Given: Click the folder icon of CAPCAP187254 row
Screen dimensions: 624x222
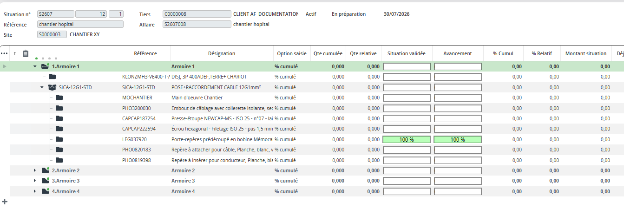Looking at the screenshot, I should (x=59, y=118).
